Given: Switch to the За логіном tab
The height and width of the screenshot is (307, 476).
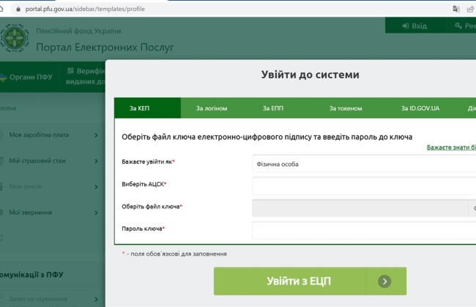Looking at the screenshot, I should [x=212, y=108].
